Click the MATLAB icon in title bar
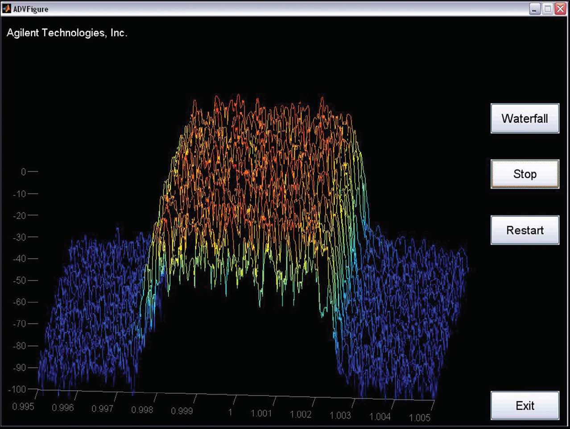Image resolution: width=570 pixels, height=429 pixels. pos(6,8)
